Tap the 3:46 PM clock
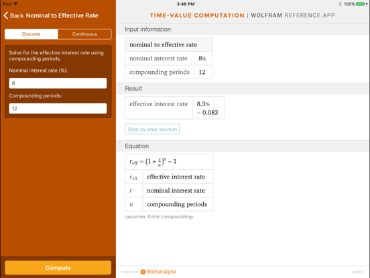 186,4
